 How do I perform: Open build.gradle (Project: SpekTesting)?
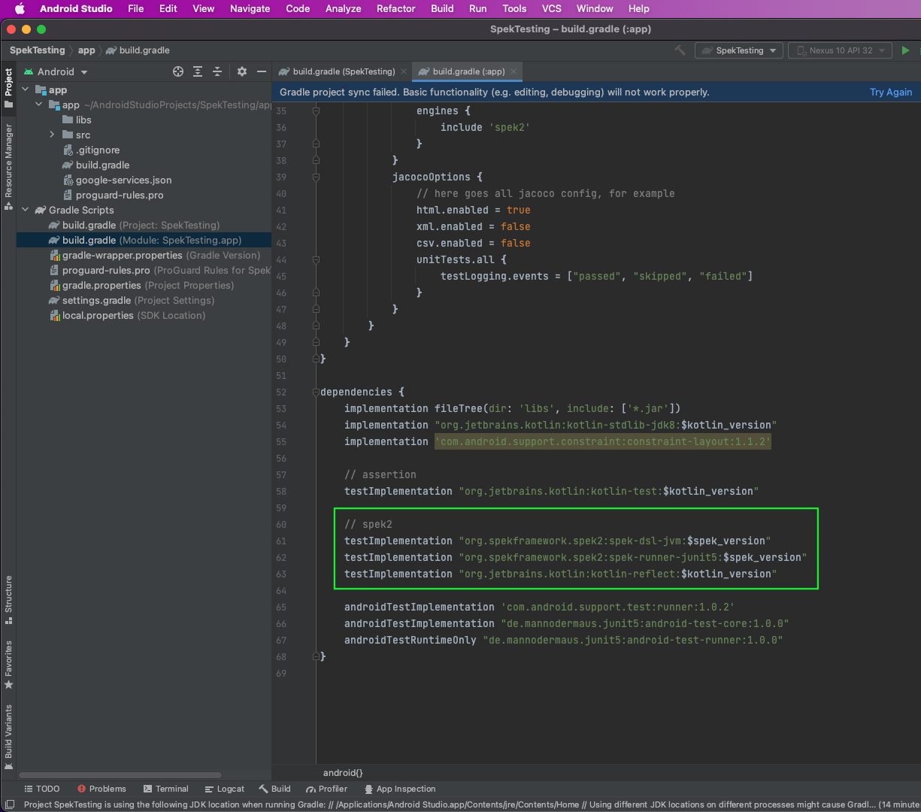click(134, 225)
